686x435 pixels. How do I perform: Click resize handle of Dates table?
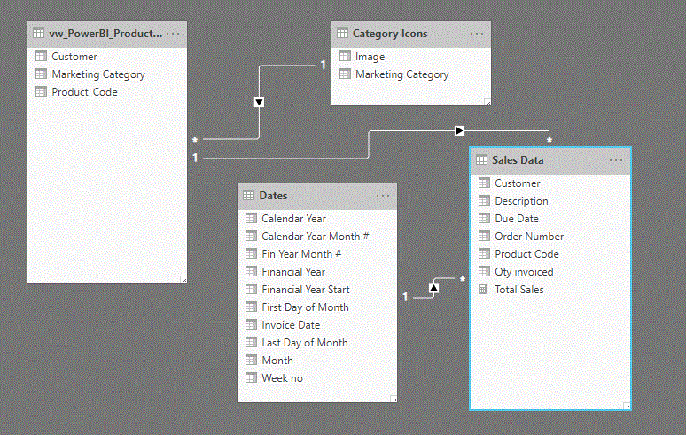pyautogui.click(x=394, y=399)
